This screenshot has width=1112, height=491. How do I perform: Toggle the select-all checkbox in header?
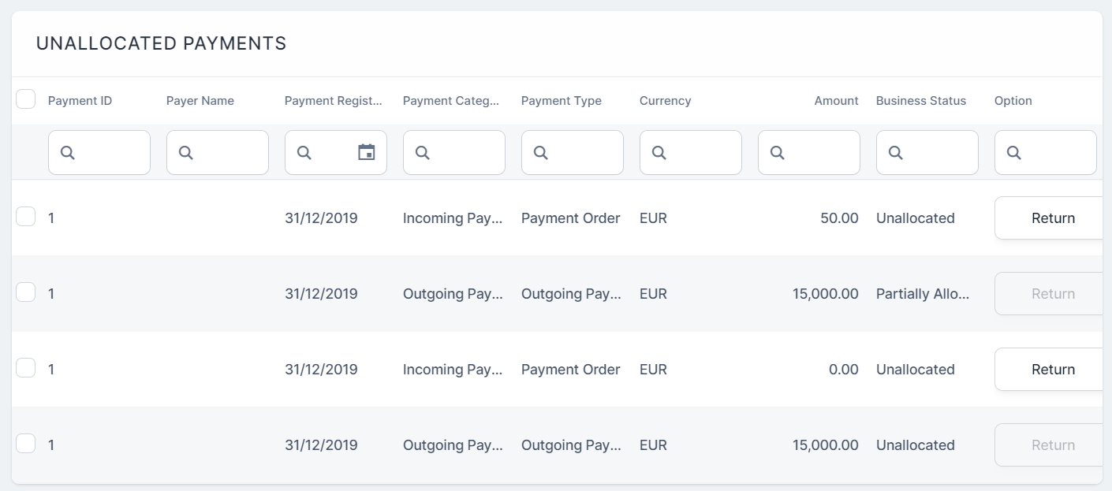coord(26,99)
